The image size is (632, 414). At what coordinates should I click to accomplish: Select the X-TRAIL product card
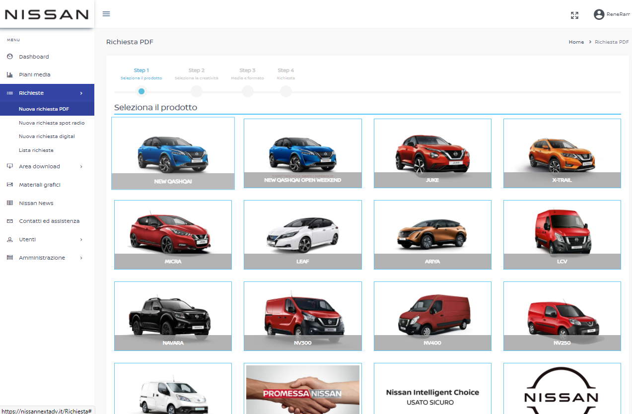pyautogui.click(x=562, y=153)
